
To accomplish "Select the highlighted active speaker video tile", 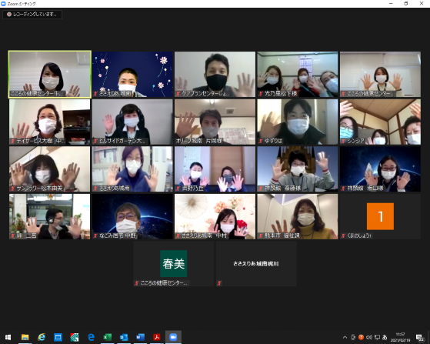I will coord(50,75).
